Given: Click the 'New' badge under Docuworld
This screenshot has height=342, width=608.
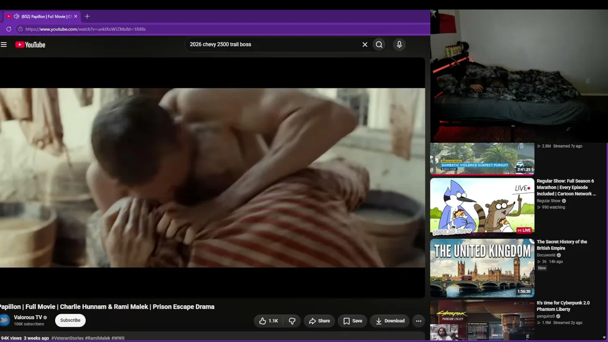Looking at the screenshot, I should tap(542, 268).
